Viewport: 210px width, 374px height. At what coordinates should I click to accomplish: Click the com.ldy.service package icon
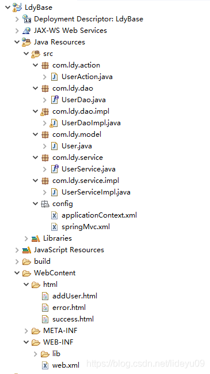coord(45,158)
